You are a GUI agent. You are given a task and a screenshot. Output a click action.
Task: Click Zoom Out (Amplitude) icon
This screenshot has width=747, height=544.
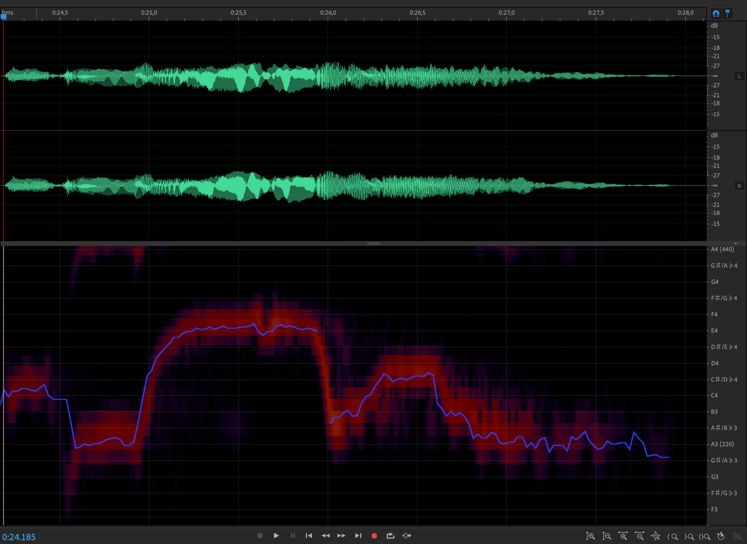pyautogui.click(x=607, y=536)
